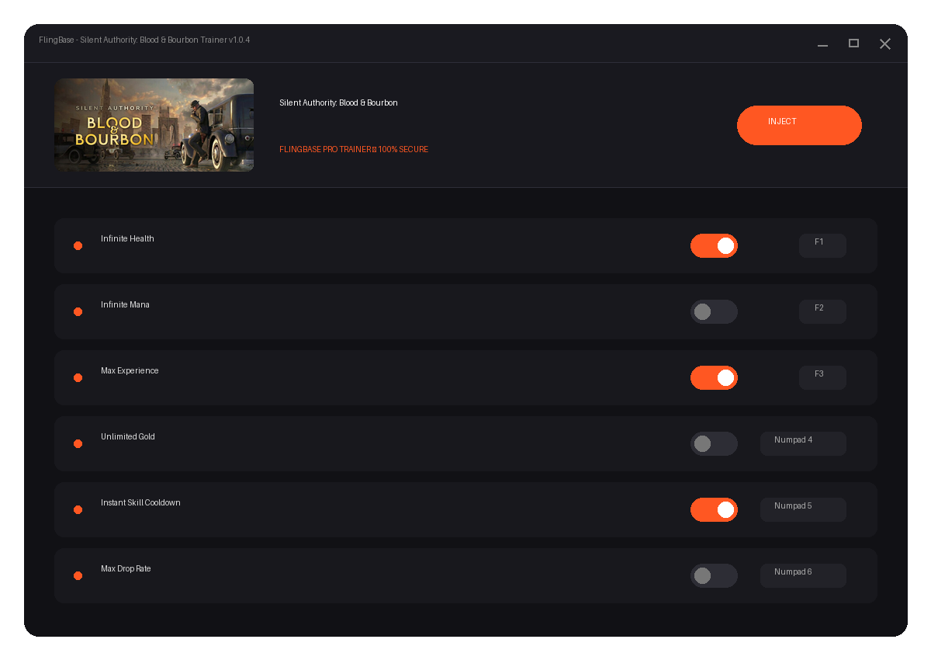This screenshot has height=660, width=931.
Task: Edit the Numpad 4 hotkey box
Action: click(x=803, y=443)
